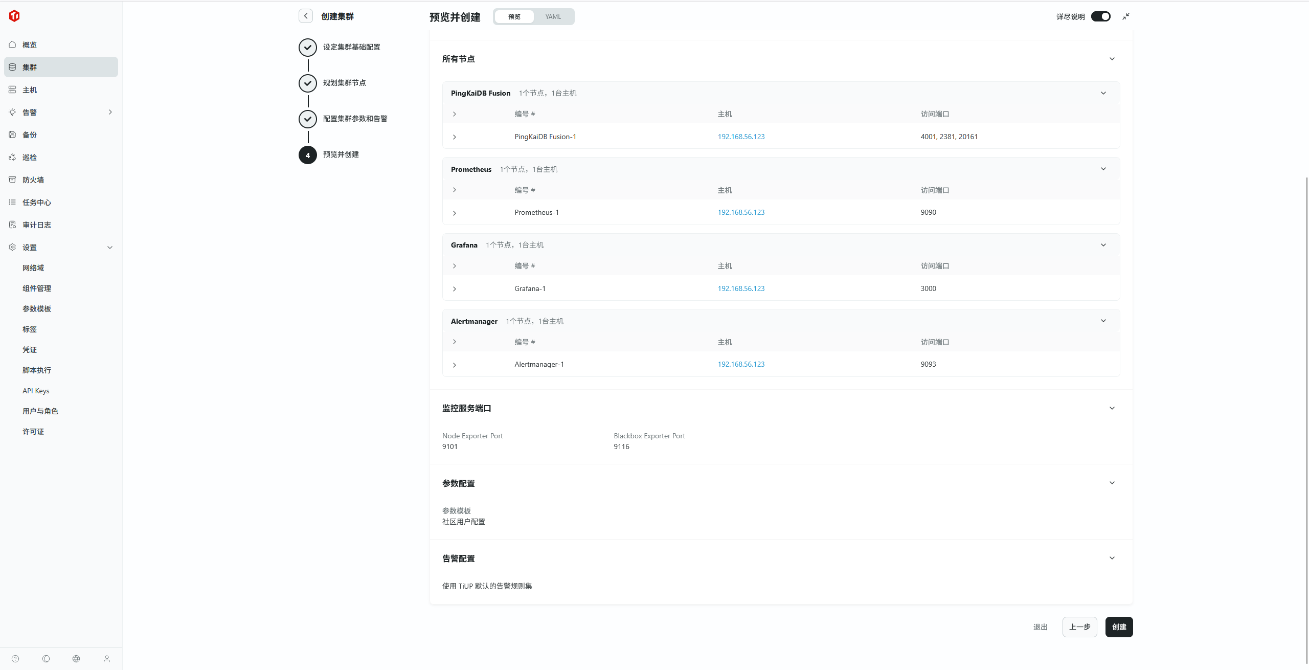
Task: Open 任务中心 in the sidebar
Action: pyautogui.click(x=37, y=203)
